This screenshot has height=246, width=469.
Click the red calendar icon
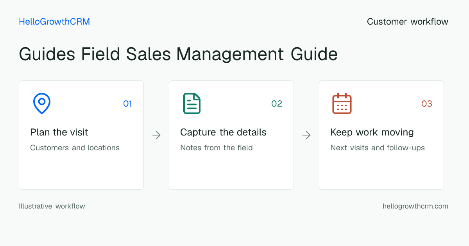[342, 103]
